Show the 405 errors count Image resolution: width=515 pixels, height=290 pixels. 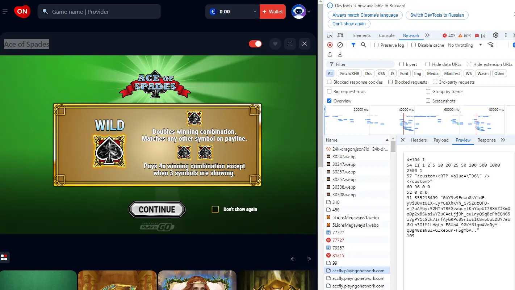point(449,35)
